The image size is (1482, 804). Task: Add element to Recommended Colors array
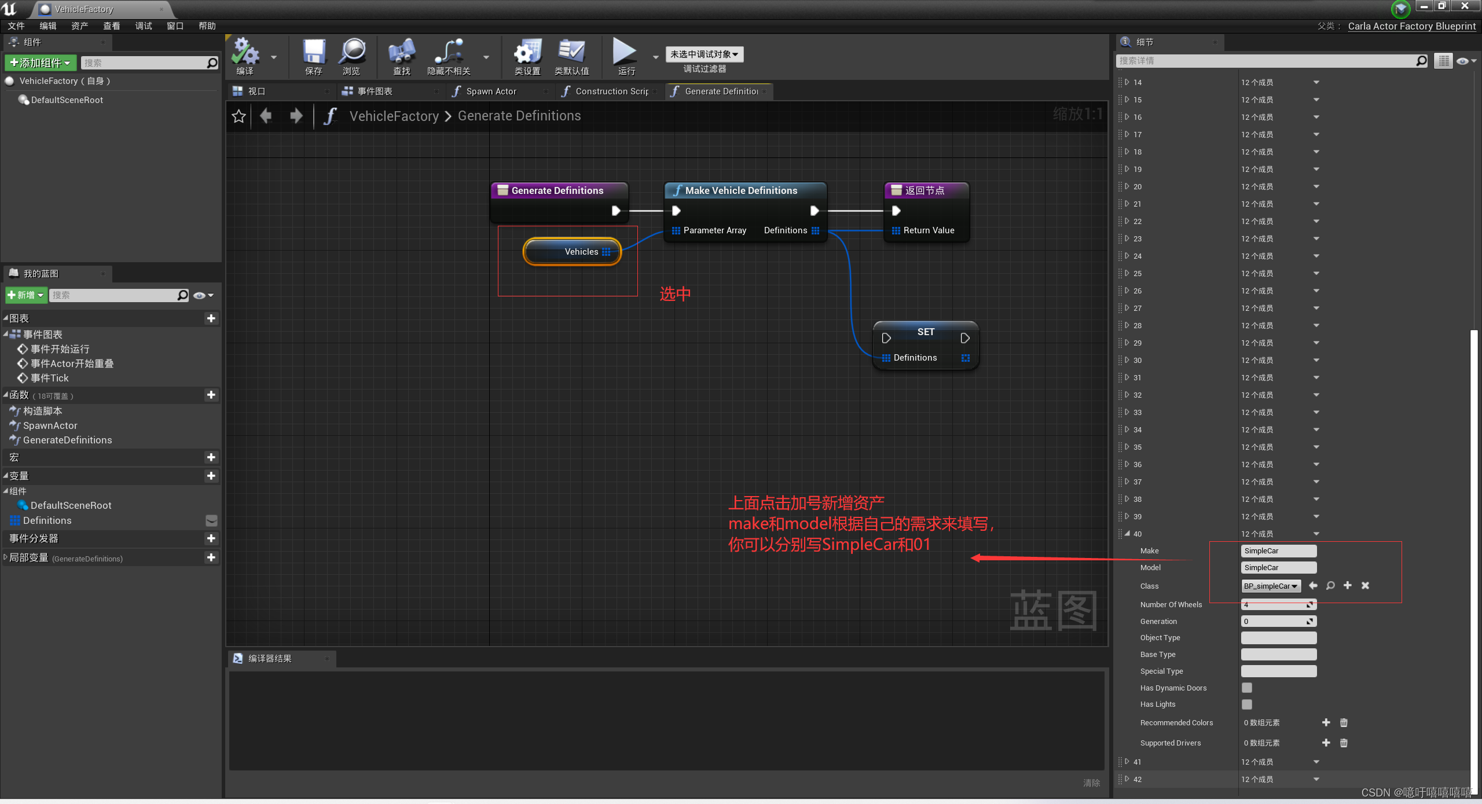[x=1326, y=722]
